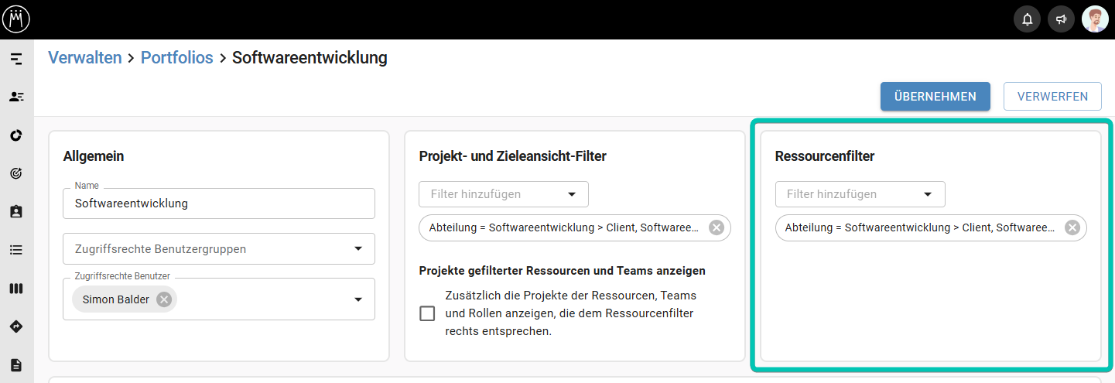
Task: Go to the Portfolios breadcrumb link
Action: (x=176, y=57)
